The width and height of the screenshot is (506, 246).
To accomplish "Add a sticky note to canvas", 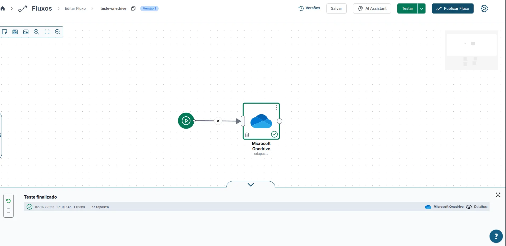I will click(5, 32).
